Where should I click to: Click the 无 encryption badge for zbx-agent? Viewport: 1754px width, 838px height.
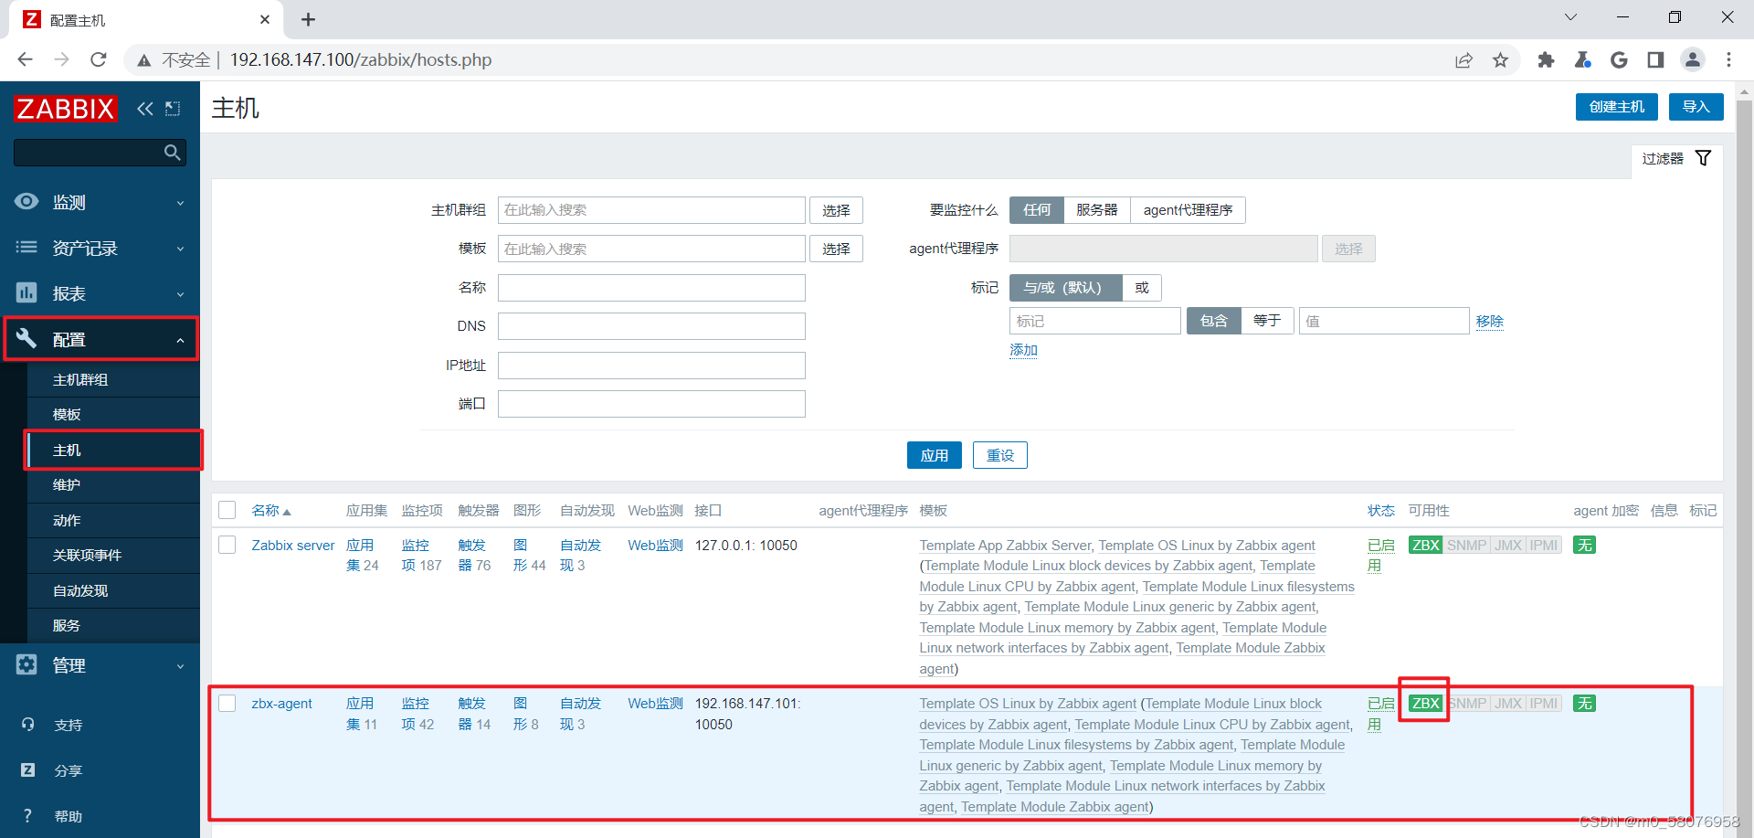(x=1584, y=704)
